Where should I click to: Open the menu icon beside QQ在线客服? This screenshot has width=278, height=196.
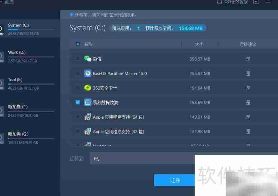tap(256, 2)
